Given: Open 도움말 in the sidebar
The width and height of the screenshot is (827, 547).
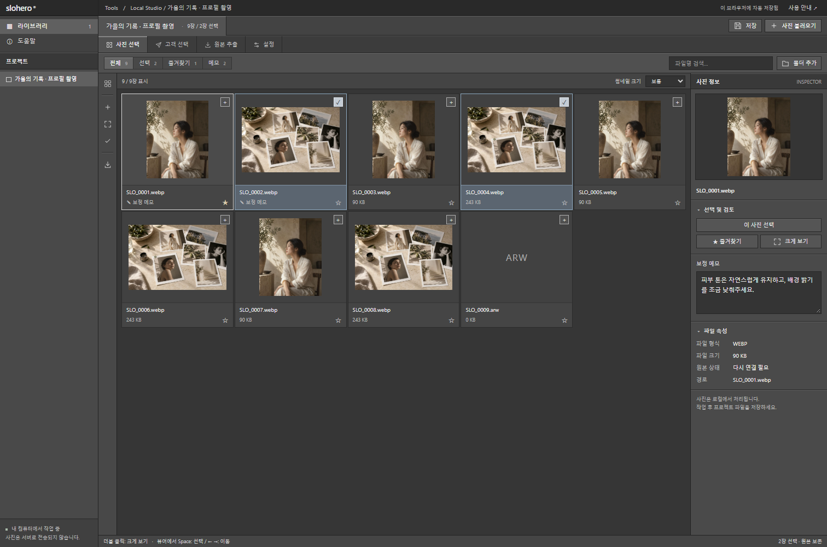Looking at the screenshot, I should 49,41.
